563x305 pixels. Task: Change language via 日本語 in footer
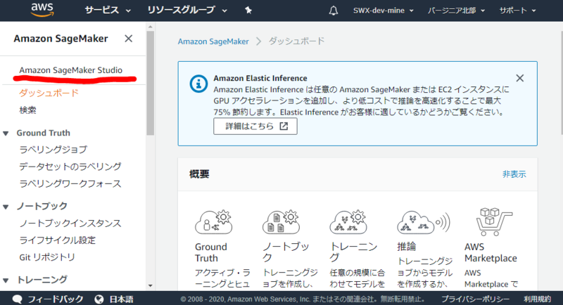click(x=121, y=299)
